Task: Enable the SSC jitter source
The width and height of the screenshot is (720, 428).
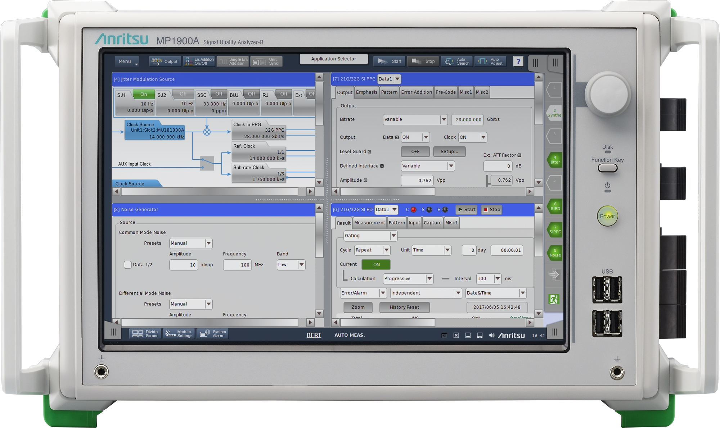Action: [x=219, y=94]
